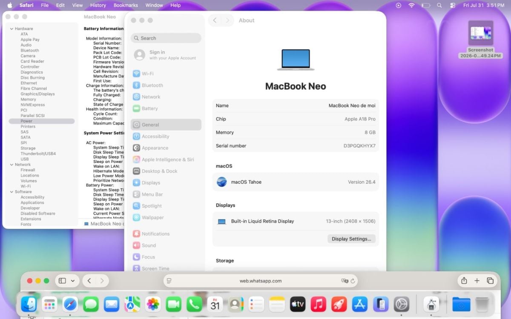Image resolution: width=511 pixels, height=319 pixels.
Task: Go back in System Settings About page
Action: [215, 20]
